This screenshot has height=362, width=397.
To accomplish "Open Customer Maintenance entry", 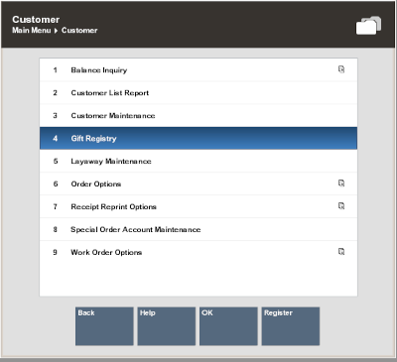I will [x=198, y=116].
